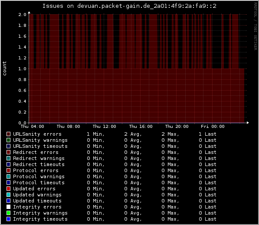Click the Thu 20:00 axis label
This screenshot has height=225, width=259.
[x=177, y=127]
